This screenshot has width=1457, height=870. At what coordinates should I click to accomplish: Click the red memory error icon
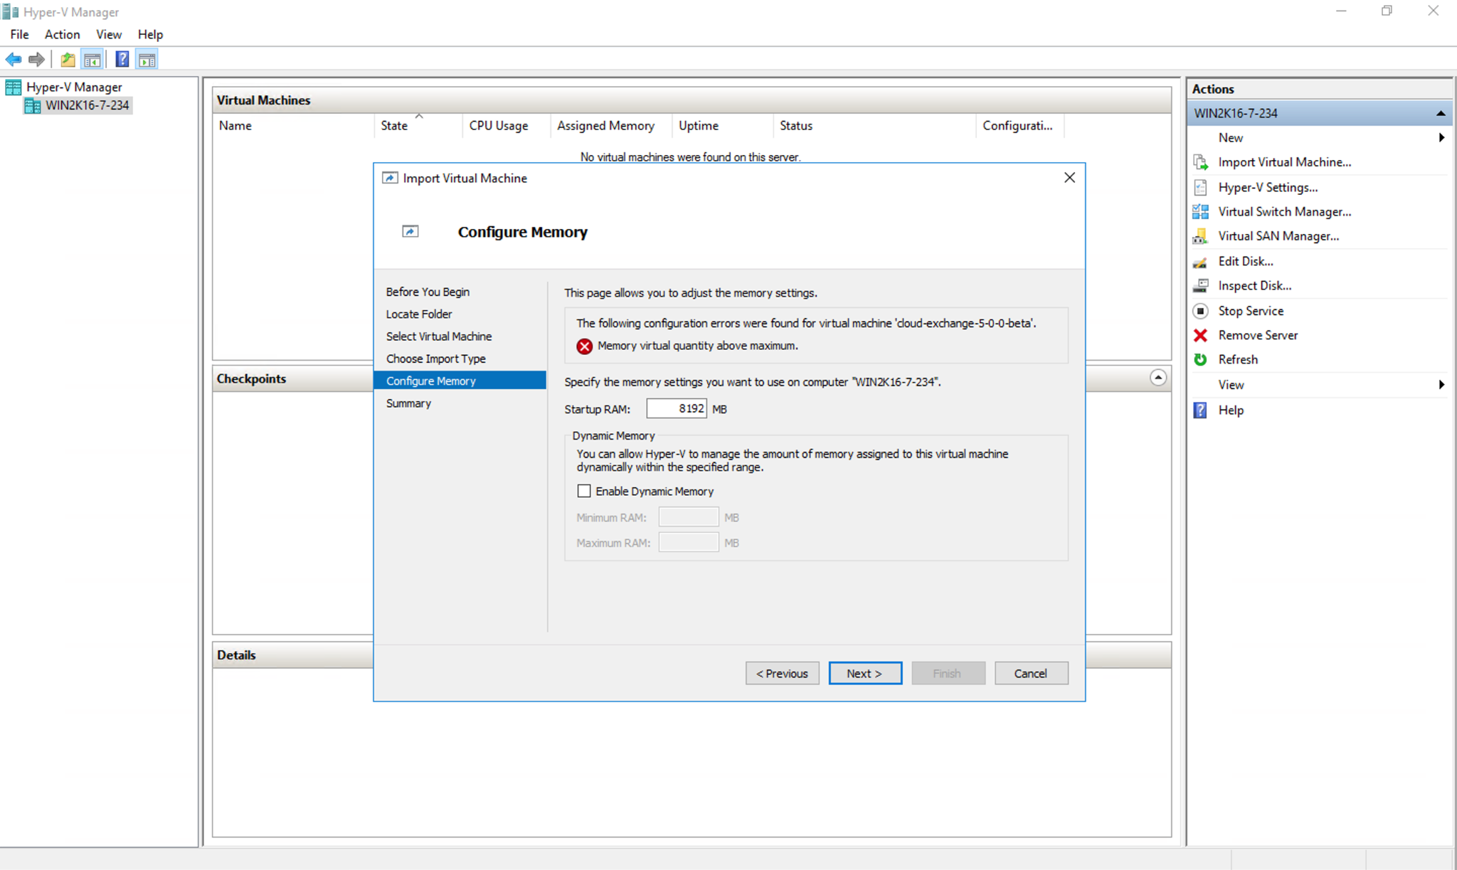(584, 346)
